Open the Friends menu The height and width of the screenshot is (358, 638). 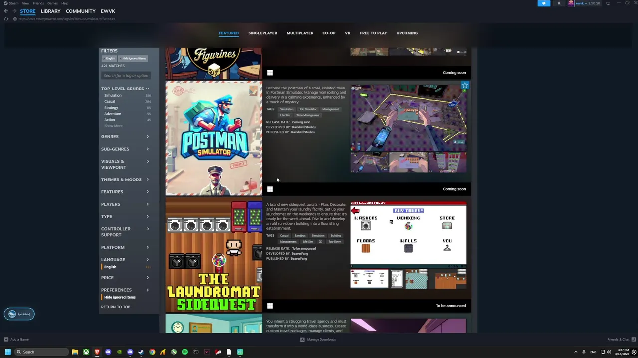click(38, 3)
